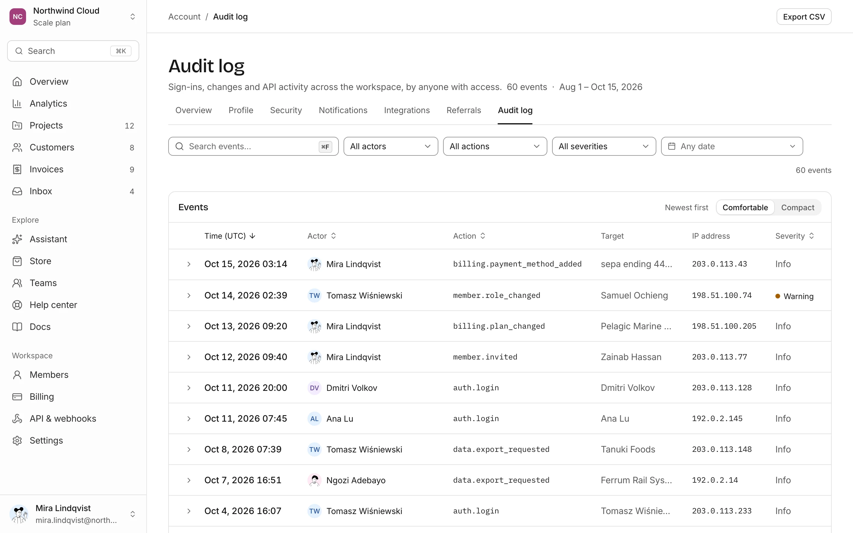This screenshot has width=853, height=533.
Task: Open the Any date picker dropdown
Action: point(732,146)
